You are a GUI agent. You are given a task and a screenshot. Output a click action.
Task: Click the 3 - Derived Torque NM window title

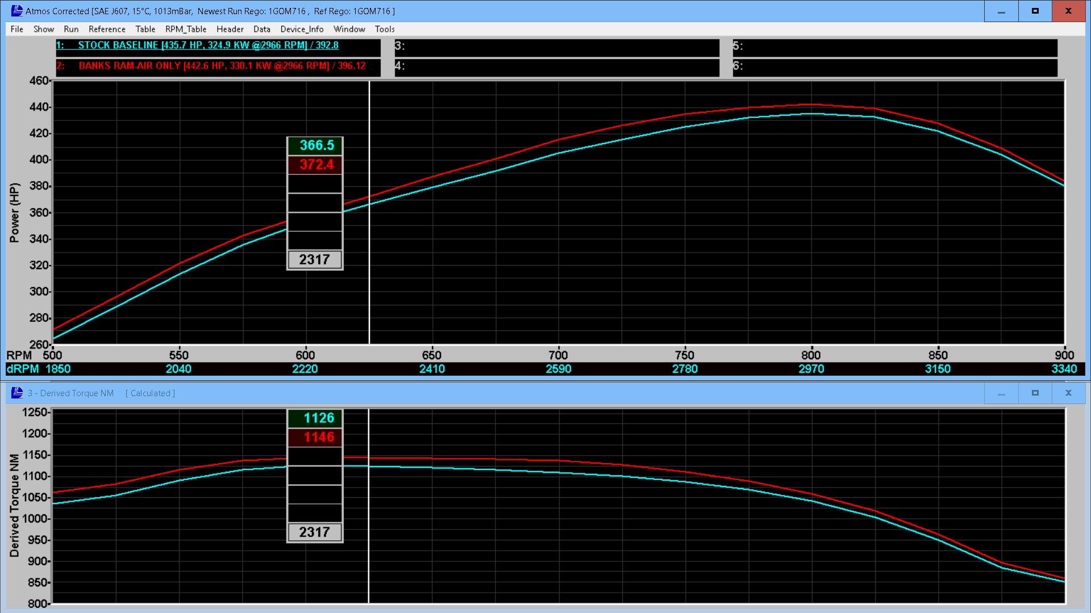[x=70, y=393]
